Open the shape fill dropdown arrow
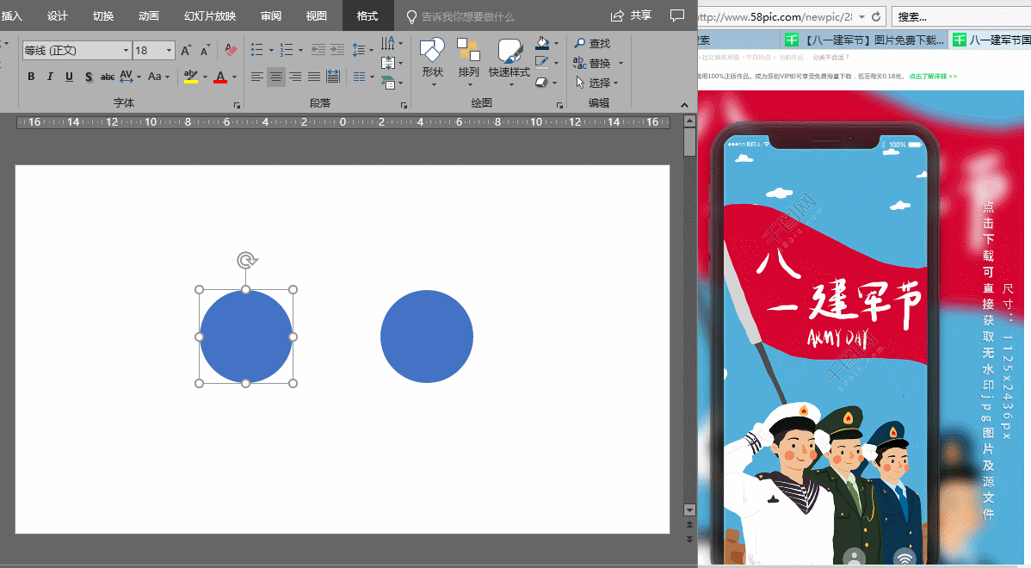 pyautogui.click(x=556, y=43)
